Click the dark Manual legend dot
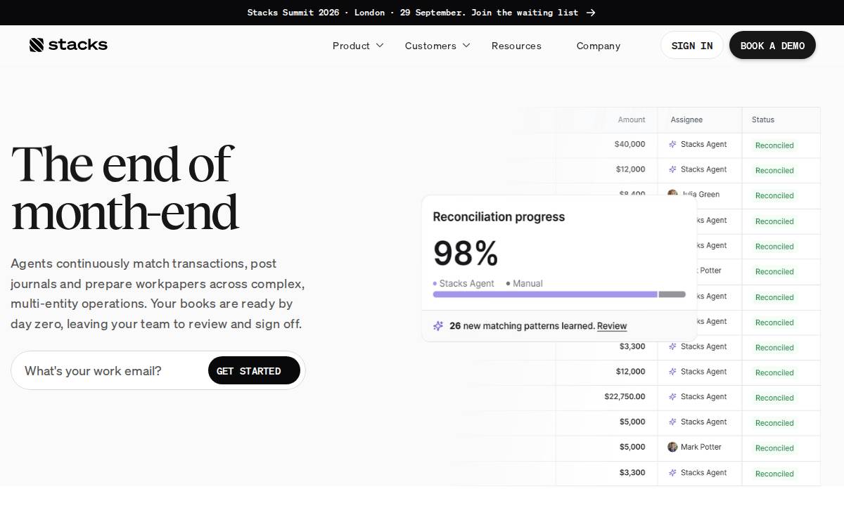Screen dimensions: 844x527 pyautogui.click(x=508, y=283)
